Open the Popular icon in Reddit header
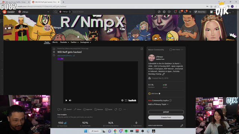239x134 pixels. click(159, 12)
